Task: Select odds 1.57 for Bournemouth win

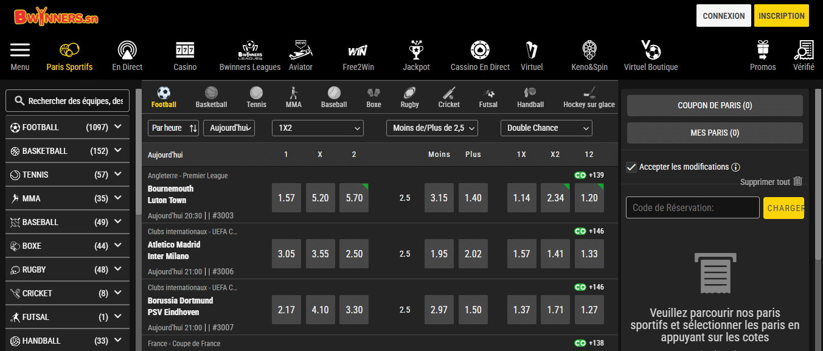Action: pos(286,198)
